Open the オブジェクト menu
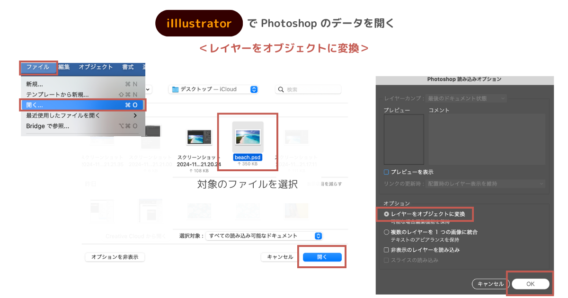This screenshot has width=568, height=298. point(95,68)
